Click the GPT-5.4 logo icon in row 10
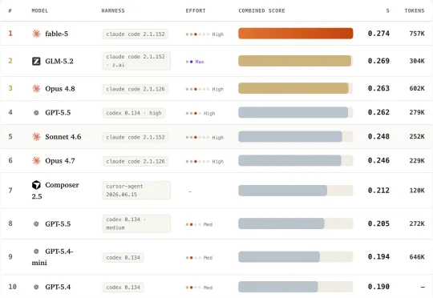The width and height of the screenshot is (433, 298). tap(36, 287)
